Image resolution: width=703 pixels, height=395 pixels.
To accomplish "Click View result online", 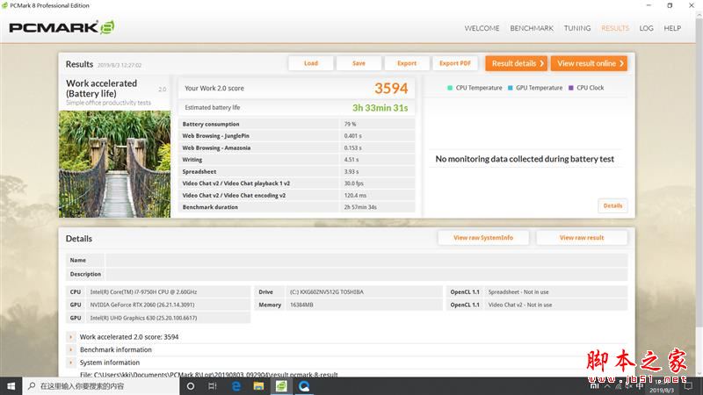I will click(589, 63).
